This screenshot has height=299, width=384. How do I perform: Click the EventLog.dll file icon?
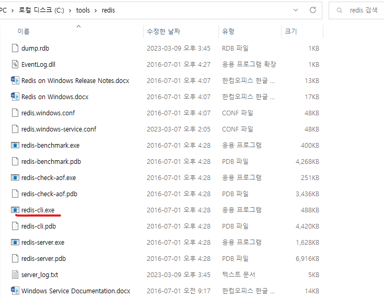[x=15, y=64]
